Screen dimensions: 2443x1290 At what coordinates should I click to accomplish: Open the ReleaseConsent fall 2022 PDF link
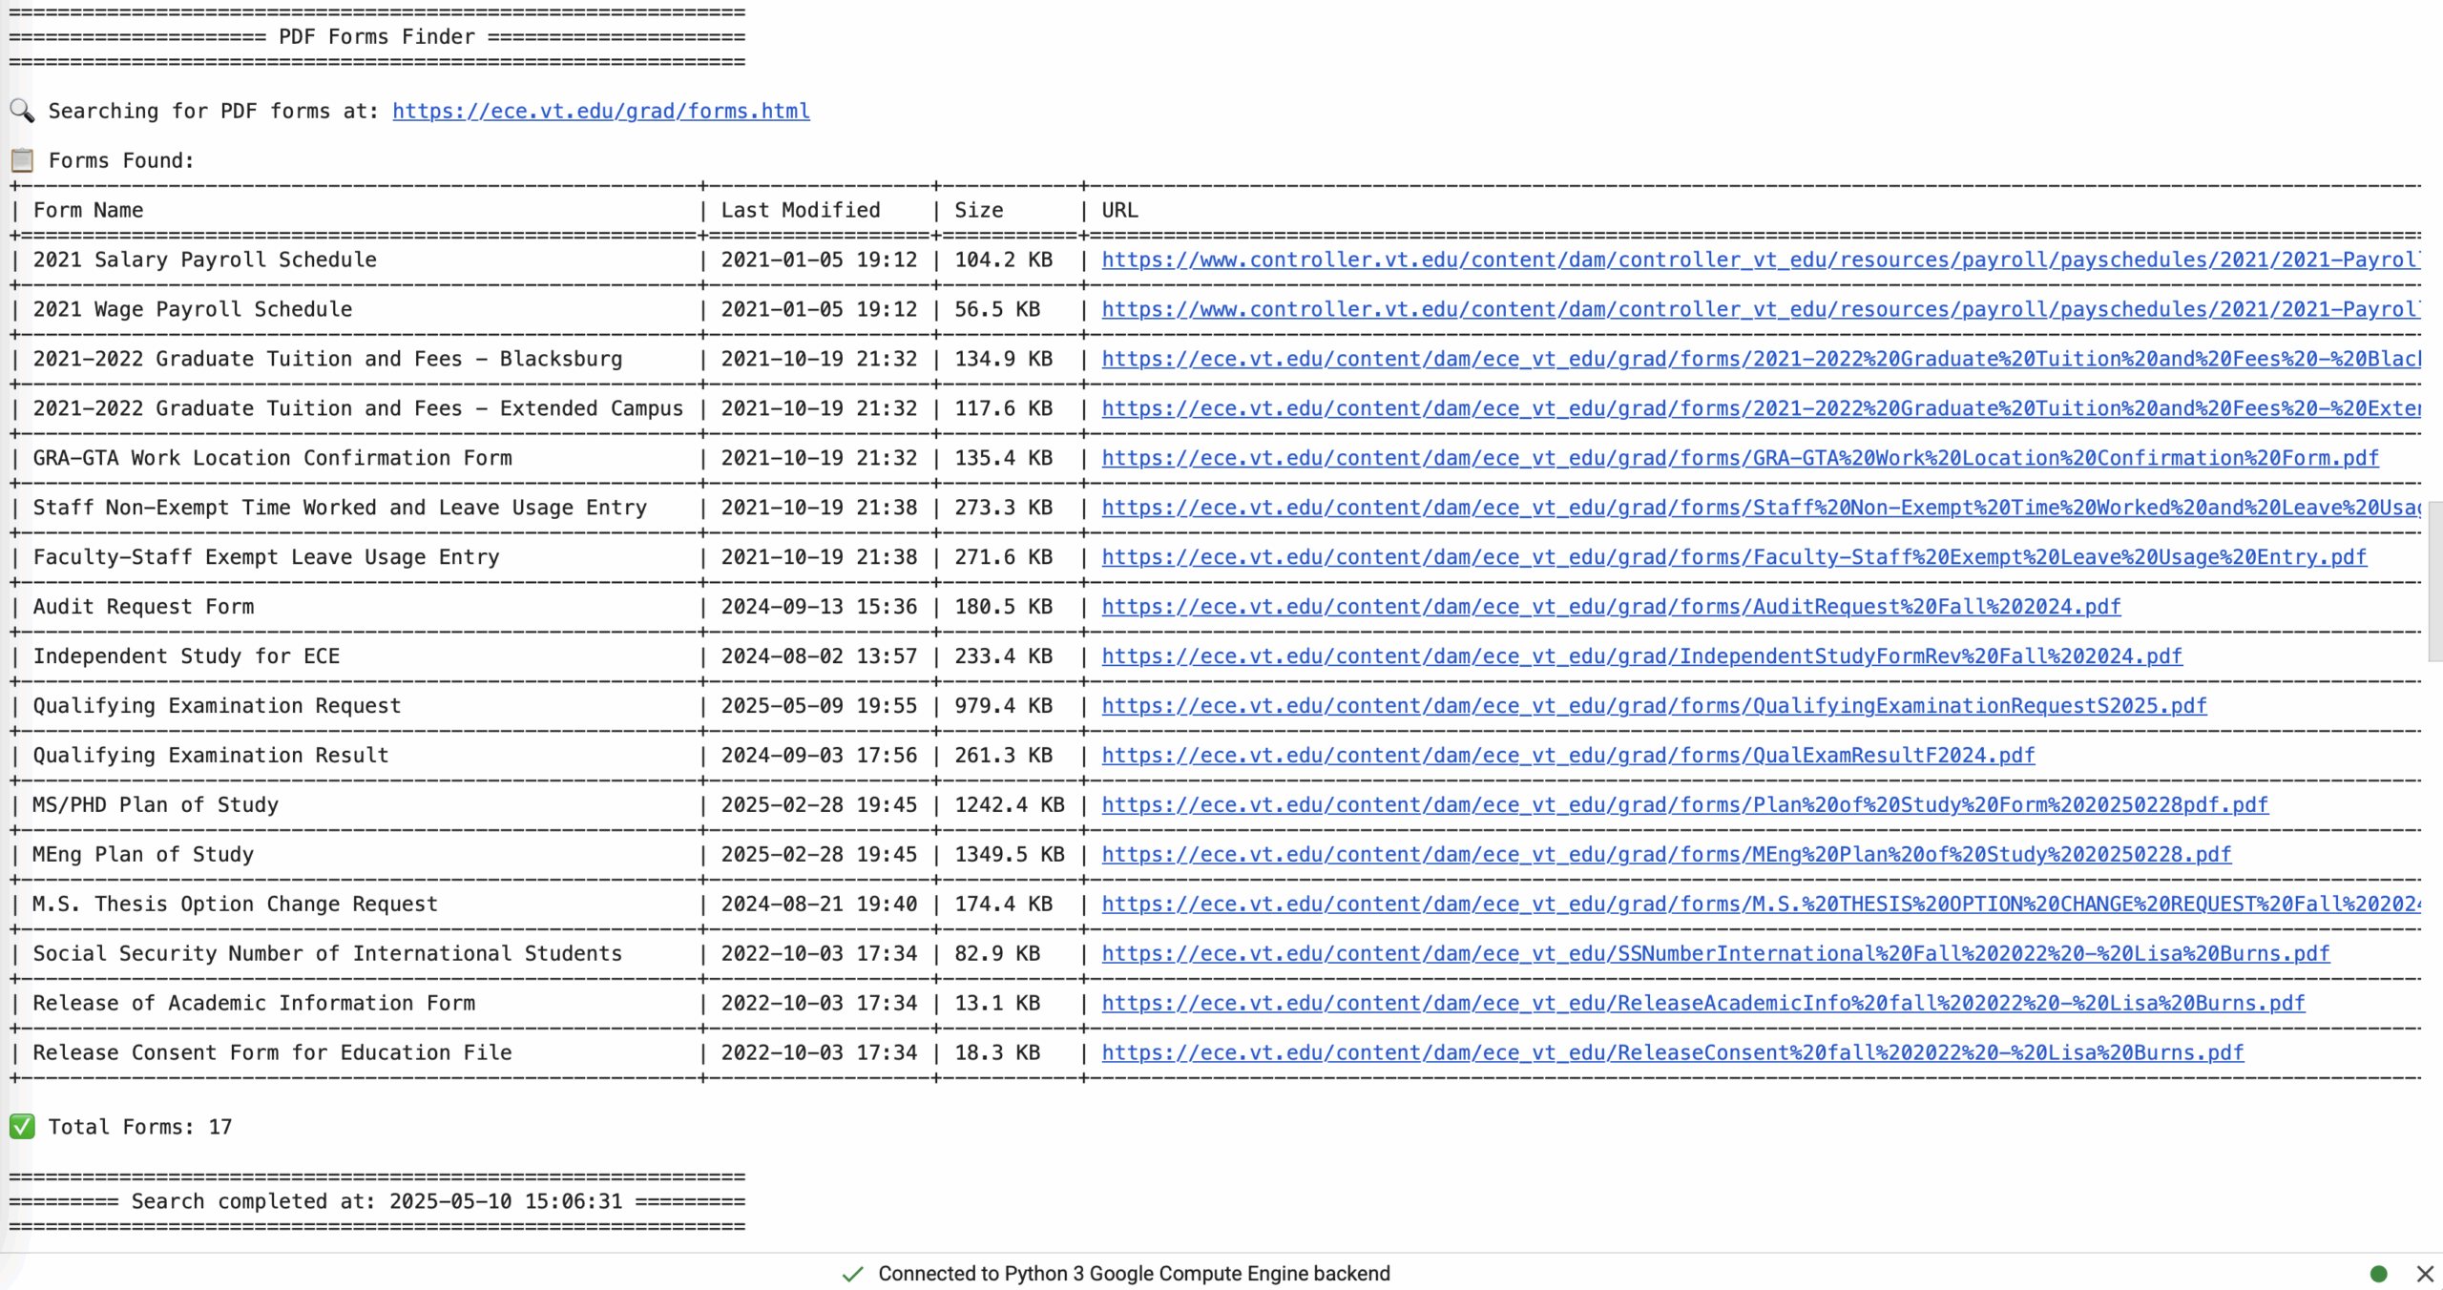tap(1673, 1053)
